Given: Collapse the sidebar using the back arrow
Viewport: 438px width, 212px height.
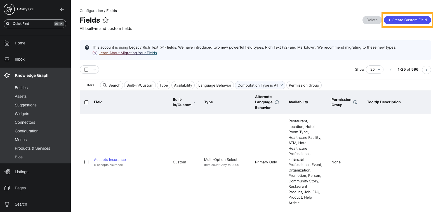Looking at the screenshot, I should pos(62,9).
